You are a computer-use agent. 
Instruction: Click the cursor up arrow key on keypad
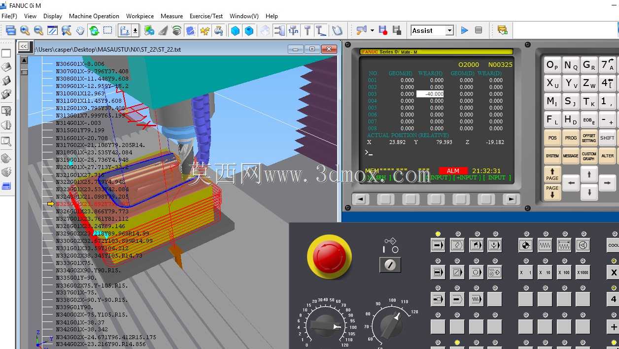click(589, 174)
